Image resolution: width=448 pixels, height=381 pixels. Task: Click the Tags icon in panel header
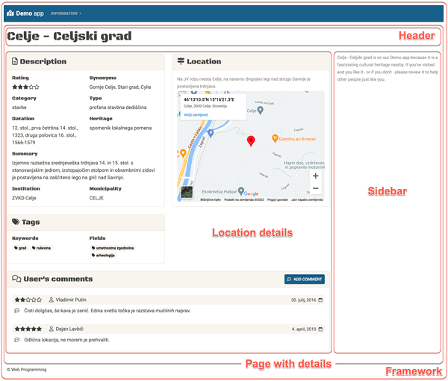pyautogui.click(x=16, y=222)
